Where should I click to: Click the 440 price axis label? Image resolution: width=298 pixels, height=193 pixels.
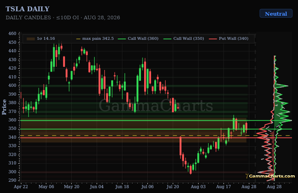(x=12, y=51)
